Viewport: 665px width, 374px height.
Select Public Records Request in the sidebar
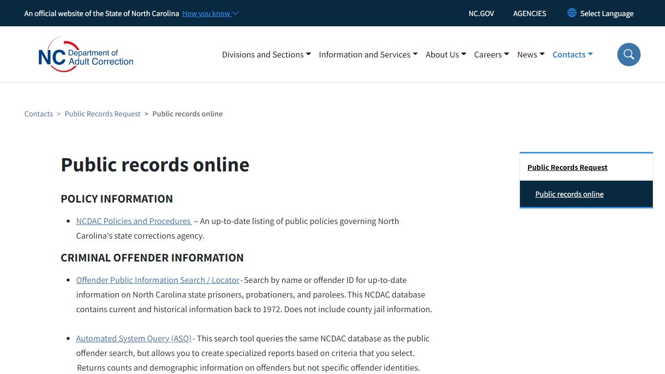pos(567,167)
